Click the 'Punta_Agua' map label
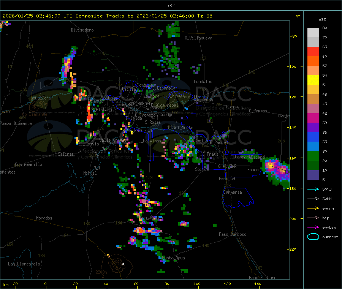The width and height of the screenshot is (342, 289). (173, 258)
